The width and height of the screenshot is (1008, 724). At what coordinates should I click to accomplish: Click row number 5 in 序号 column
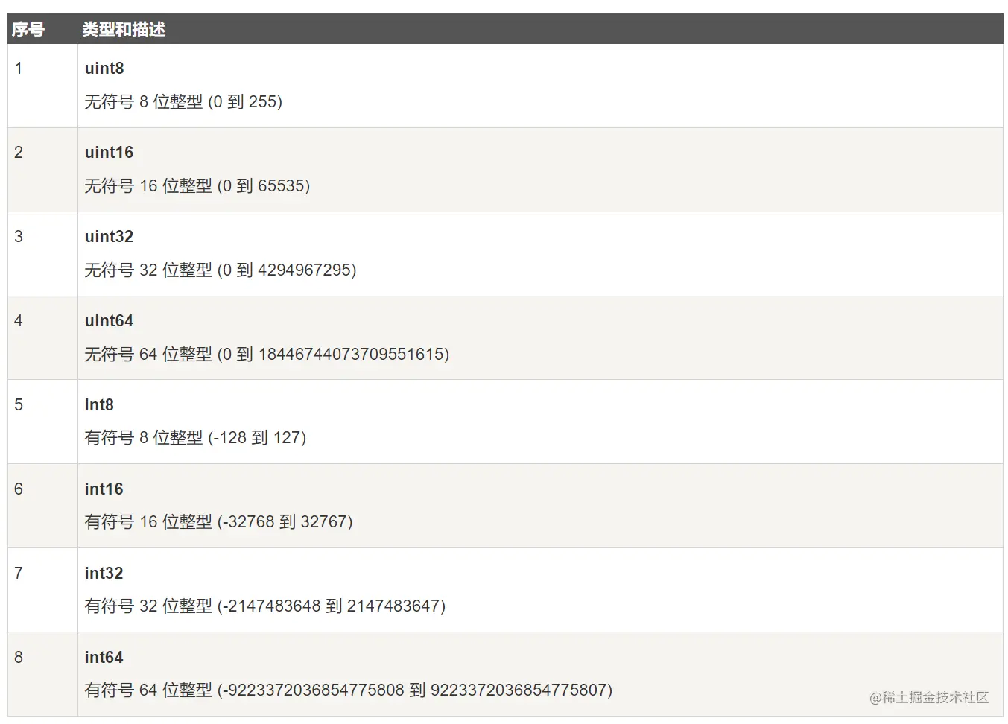pos(19,405)
